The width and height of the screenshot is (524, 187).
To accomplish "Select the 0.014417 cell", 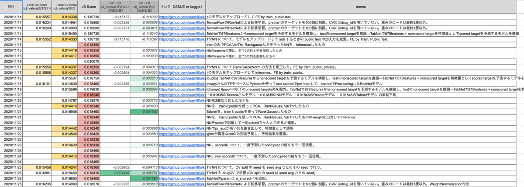I will pyautogui.click(x=64, y=56).
